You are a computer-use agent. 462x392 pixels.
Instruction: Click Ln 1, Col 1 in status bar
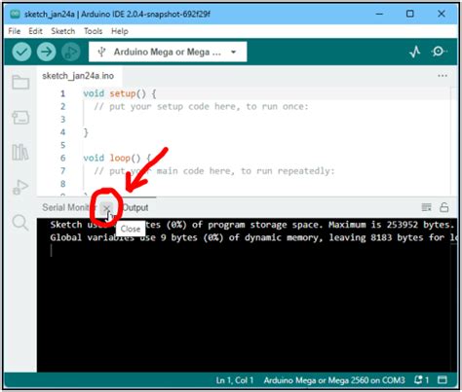coord(235,380)
